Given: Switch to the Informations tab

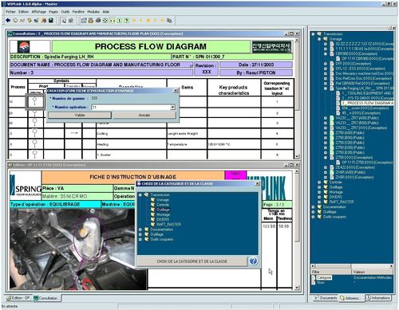Looking at the screenshot, I should click(377, 298).
